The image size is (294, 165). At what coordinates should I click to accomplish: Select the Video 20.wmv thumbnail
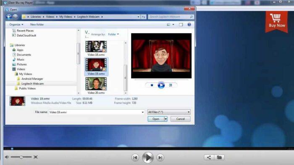[x=96, y=86]
